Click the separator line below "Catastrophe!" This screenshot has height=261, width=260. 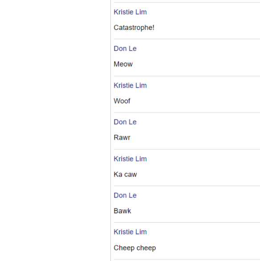tap(187, 39)
